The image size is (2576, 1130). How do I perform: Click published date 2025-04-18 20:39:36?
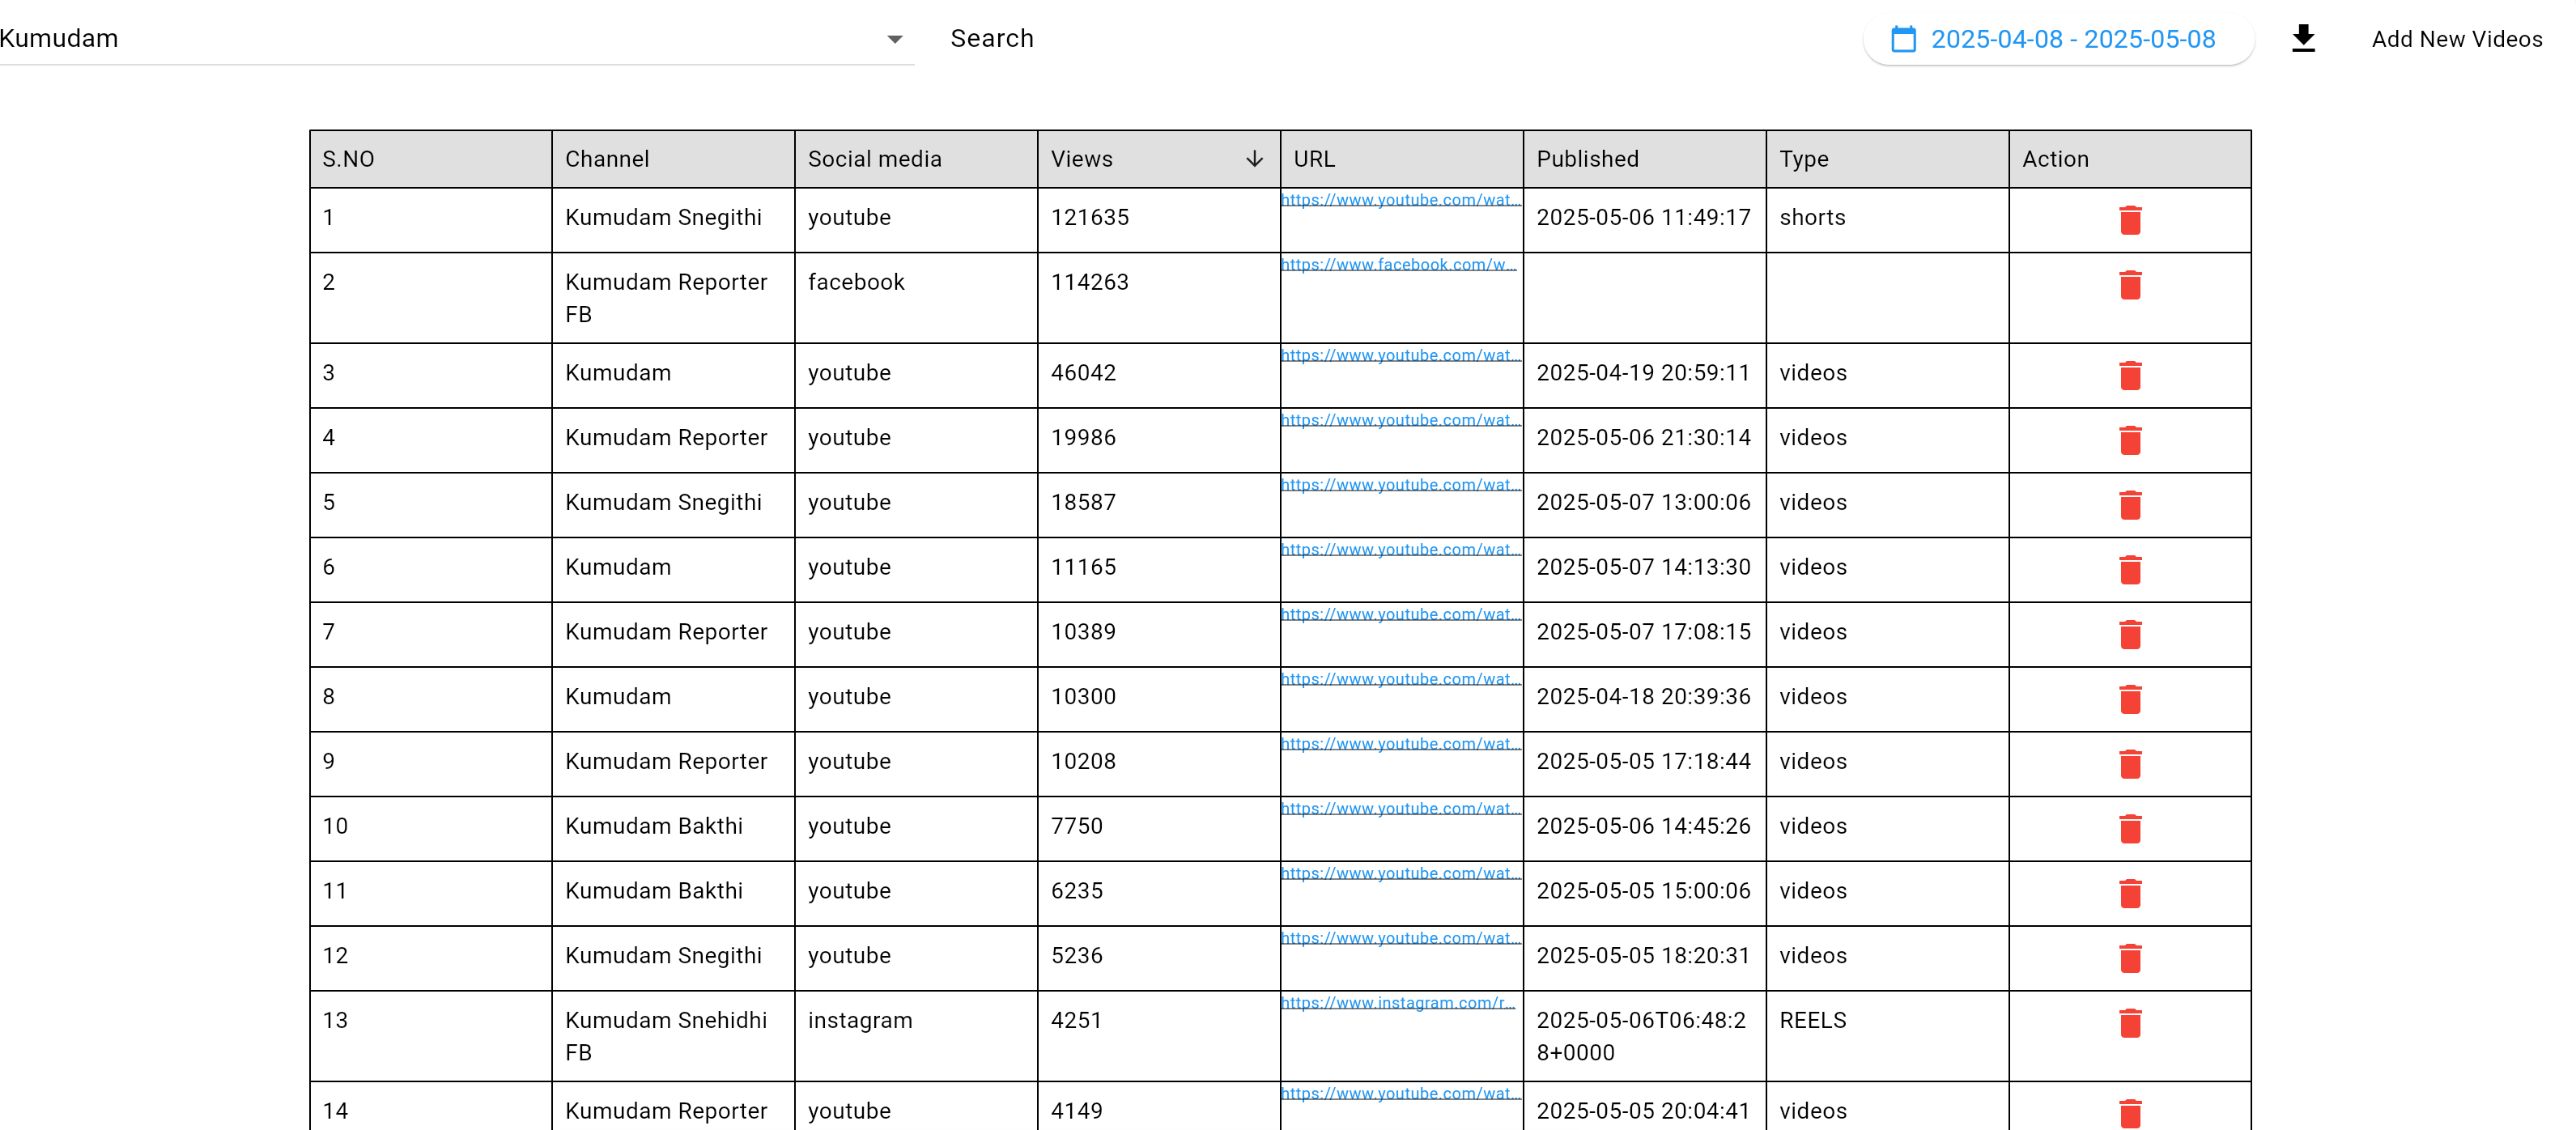coord(1644,696)
